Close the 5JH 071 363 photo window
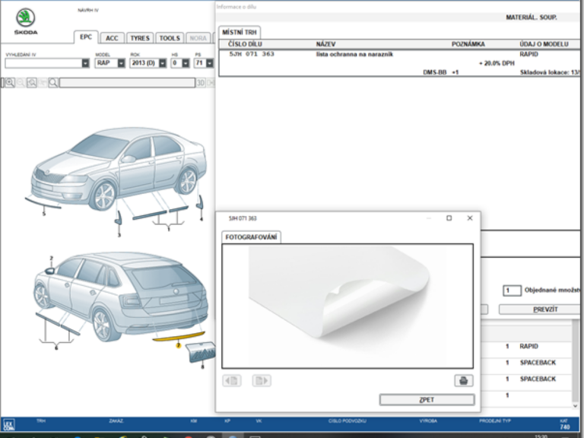This screenshot has width=584, height=438. [x=470, y=218]
